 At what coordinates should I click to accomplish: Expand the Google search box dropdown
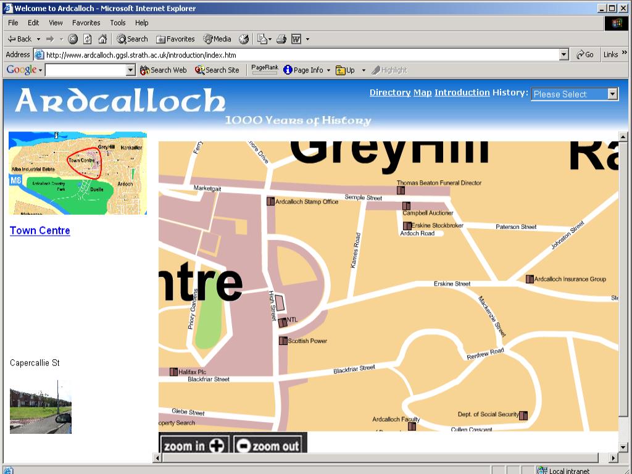130,70
